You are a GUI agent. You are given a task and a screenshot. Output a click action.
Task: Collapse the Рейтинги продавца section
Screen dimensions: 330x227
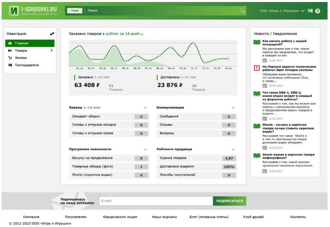tap(233, 149)
